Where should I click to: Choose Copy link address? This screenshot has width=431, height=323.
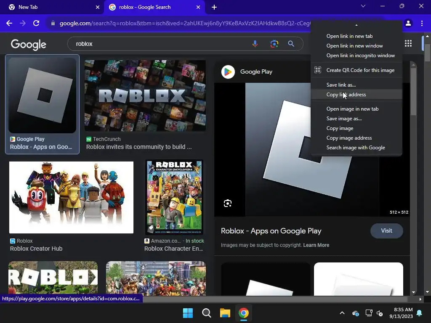tap(357, 95)
